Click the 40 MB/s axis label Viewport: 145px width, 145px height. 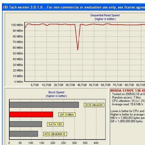18,59
